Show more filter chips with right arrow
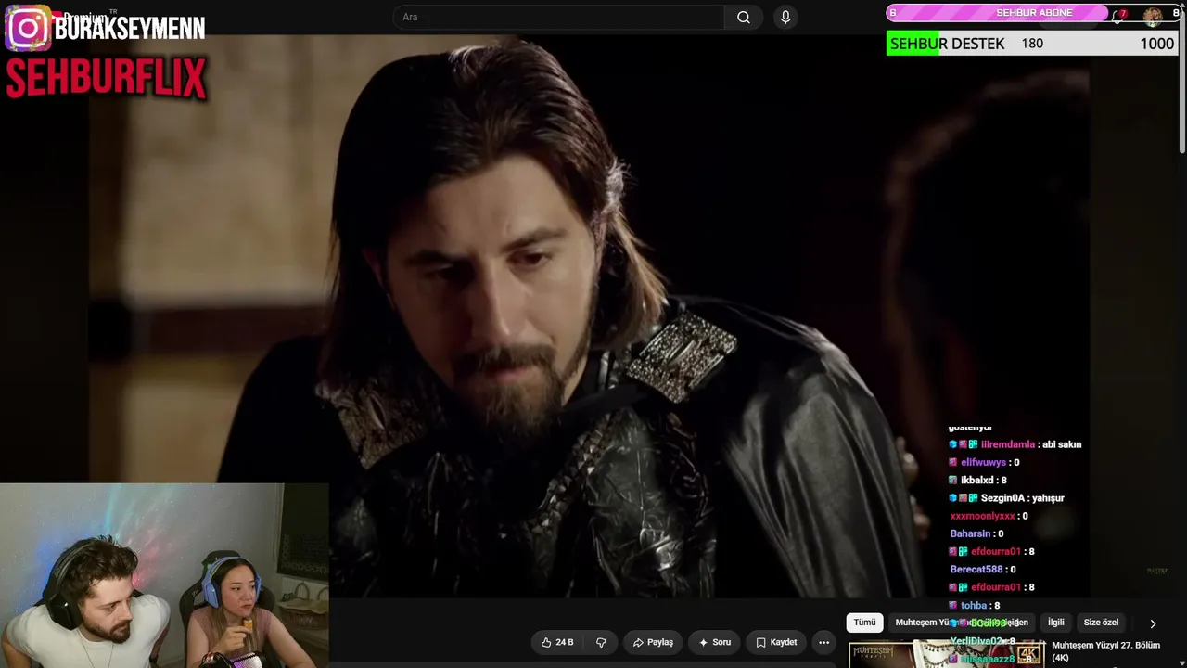The width and height of the screenshot is (1187, 668). click(1153, 623)
